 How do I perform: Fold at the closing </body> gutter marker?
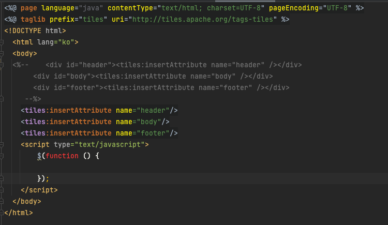point(2,202)
